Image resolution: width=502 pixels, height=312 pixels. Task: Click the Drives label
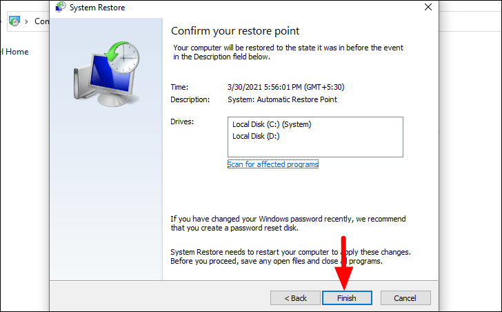[x=182, y=121]
